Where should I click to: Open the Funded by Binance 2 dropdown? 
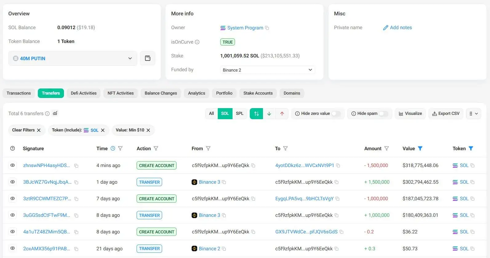coord(267,70)
